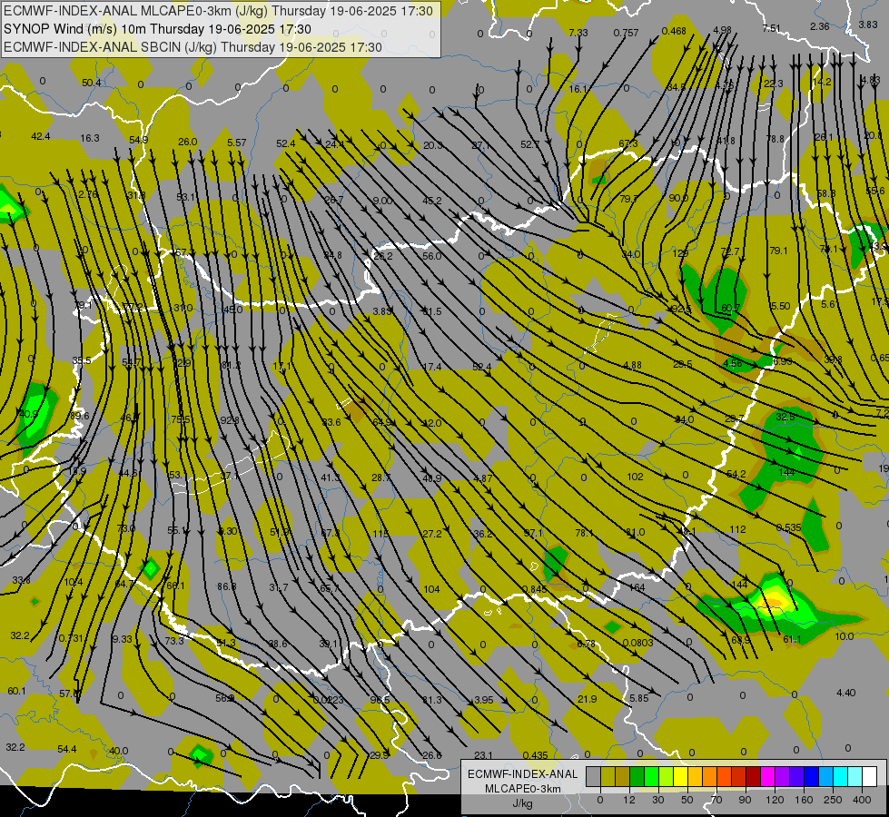The image size is (889, 817).
Task: Click the bright green legend swatch
Action: coord(651,776)
